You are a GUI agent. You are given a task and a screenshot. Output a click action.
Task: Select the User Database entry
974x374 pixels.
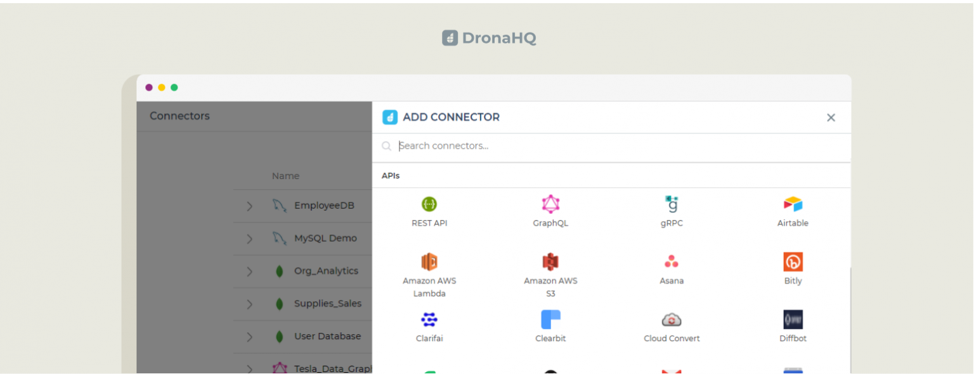coord(249,336)
